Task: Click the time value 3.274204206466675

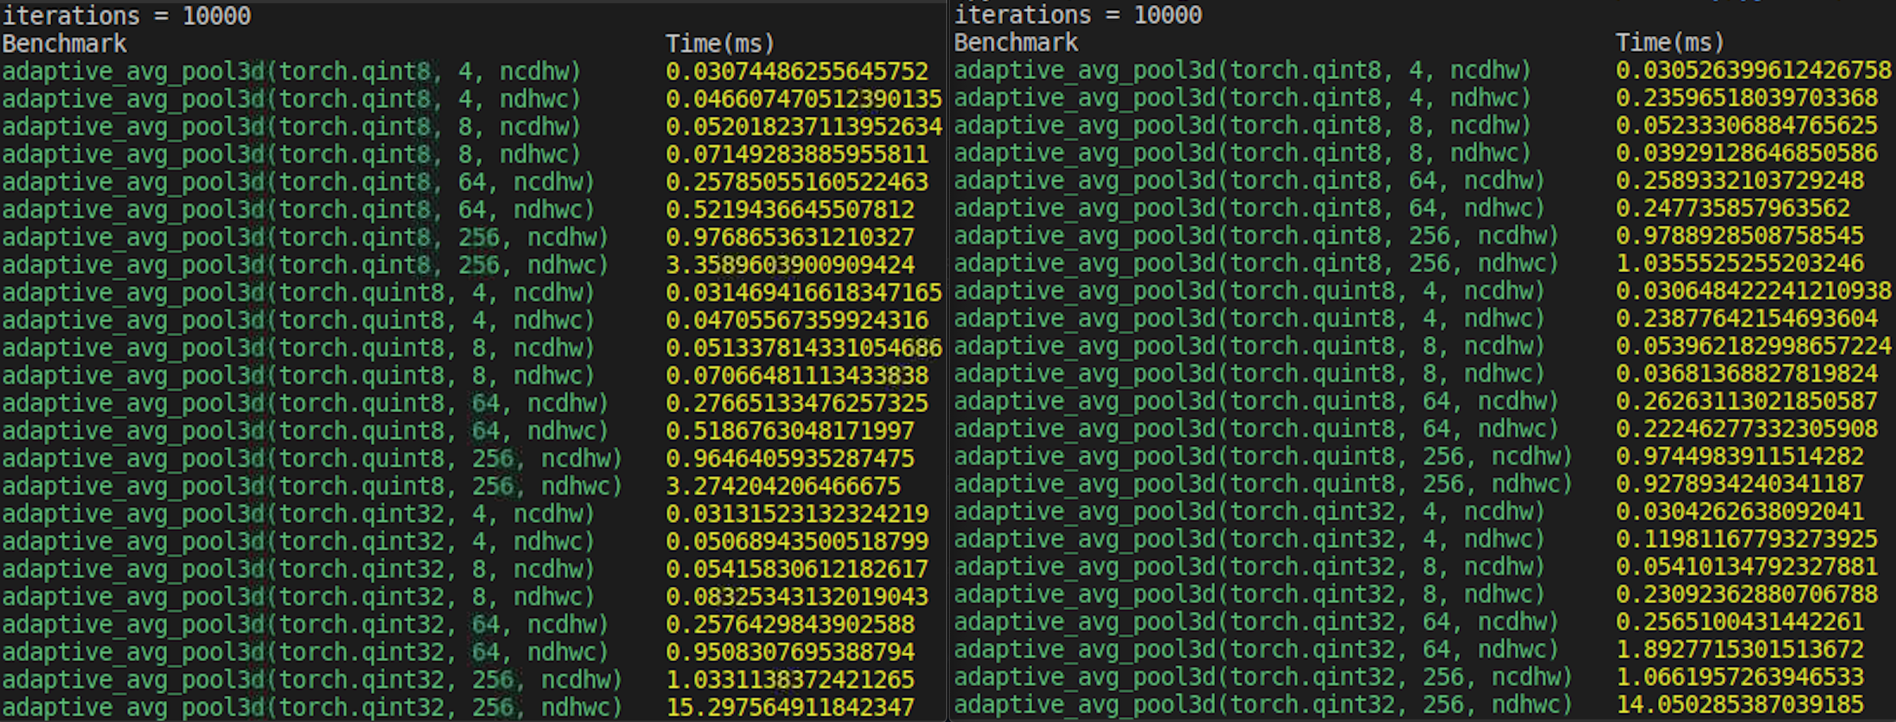Action: (782, 485)
